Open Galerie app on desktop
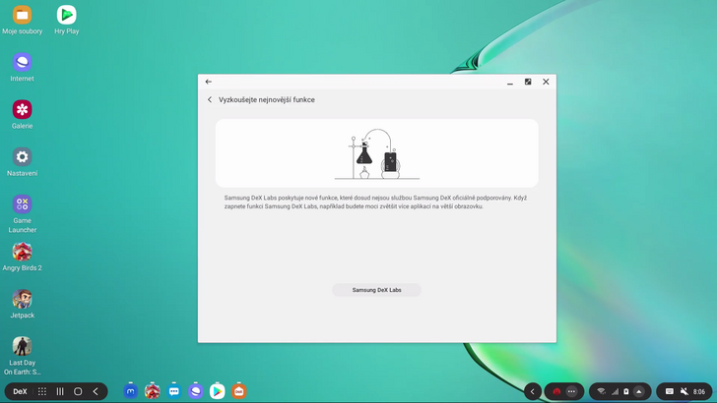Image resolution: width=717 pixels, height=403 pixels. pos(22,110)
